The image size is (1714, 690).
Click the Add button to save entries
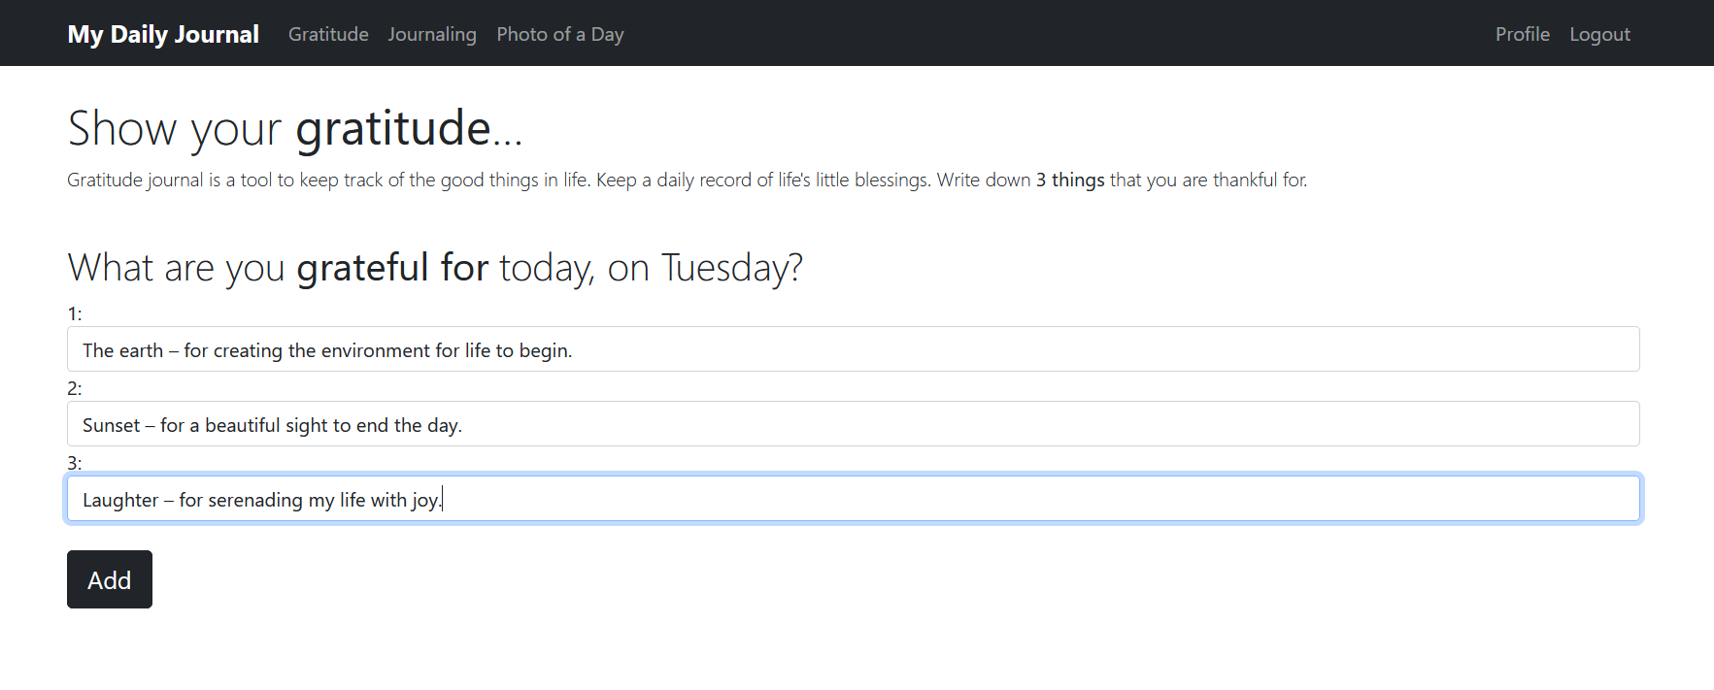pyautogui.click(x=109, y=579)
